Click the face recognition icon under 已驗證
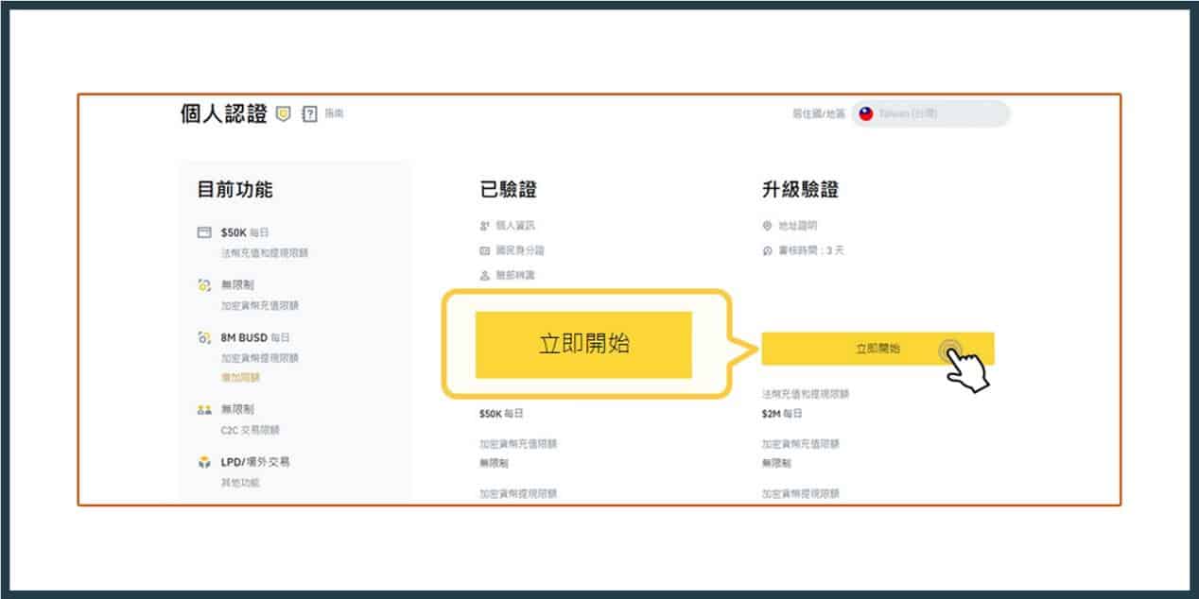This screenshot has width=1199, height=599. pos(487,276)
